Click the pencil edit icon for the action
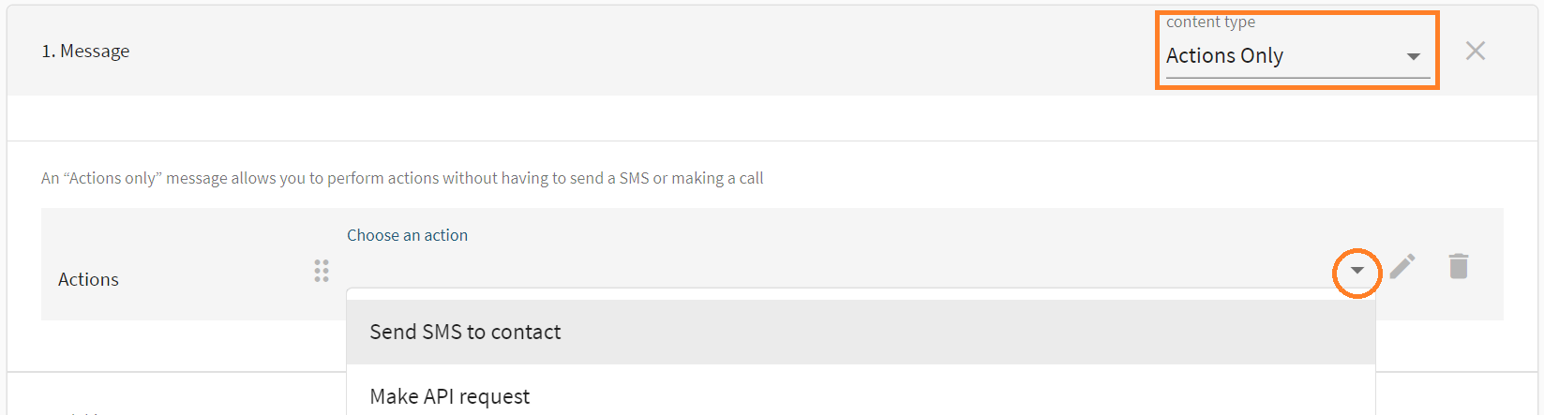Image resolution: width=1544 pixels, height=415 pixels. 1402,267
